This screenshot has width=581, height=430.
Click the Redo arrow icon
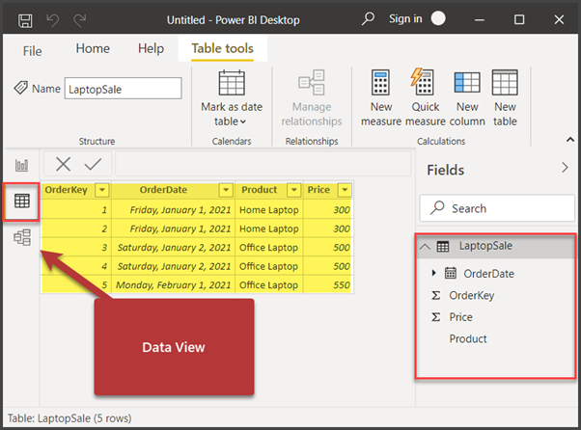point(80,20)
